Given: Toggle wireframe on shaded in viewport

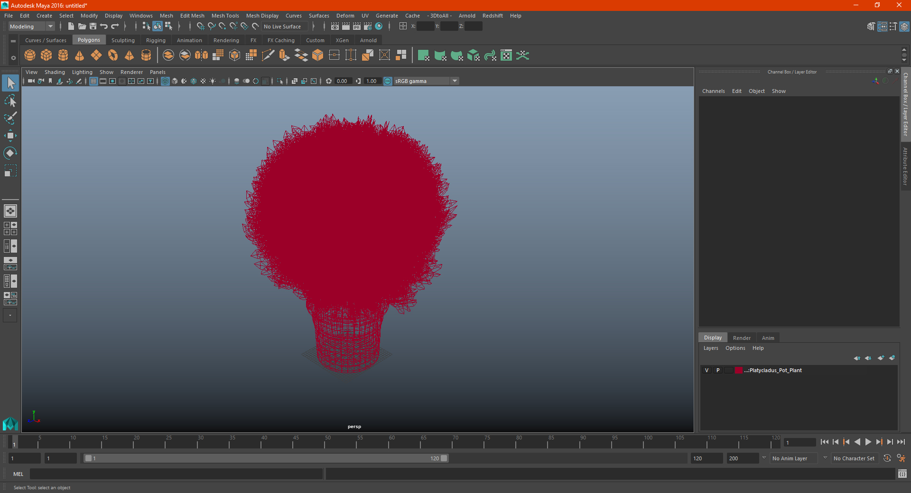Looking at the screenshot, I should pyautogui.click(x=194, y=82).
